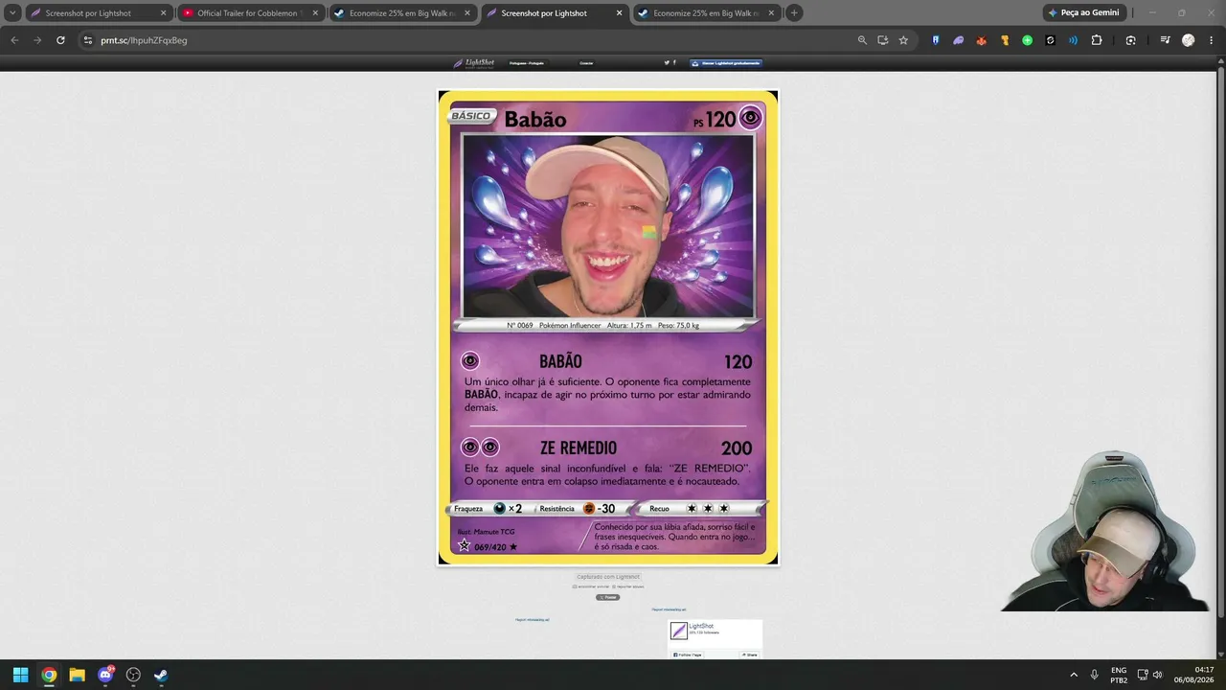The width and height of the screenshot is (1226, 690).
Task: Click the install app icon in address bar
Action: tap(883, 40)
